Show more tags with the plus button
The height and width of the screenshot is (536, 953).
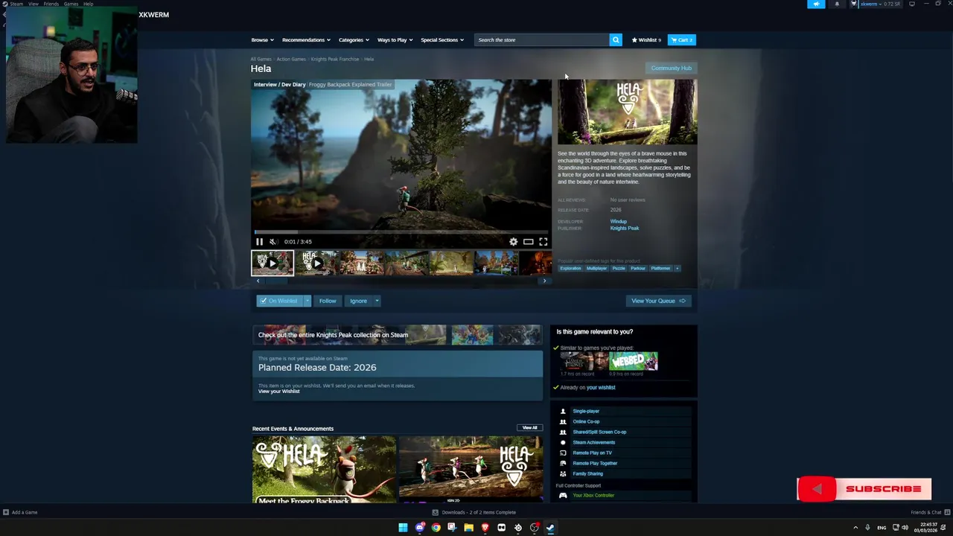pyautogui.click(x=677, y=268)
